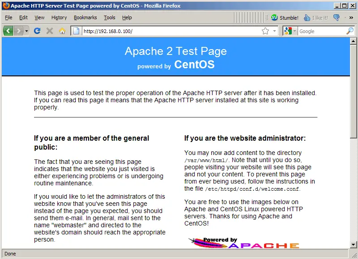Open the recent pages history dropdown arrow

[26, 31]
